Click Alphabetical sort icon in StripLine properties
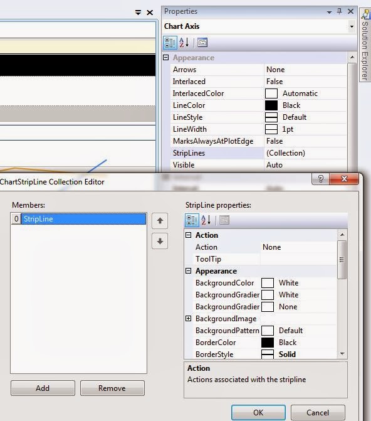Viewport: 371px width, 421px height. pyautogui.click(x=206, y=220)
